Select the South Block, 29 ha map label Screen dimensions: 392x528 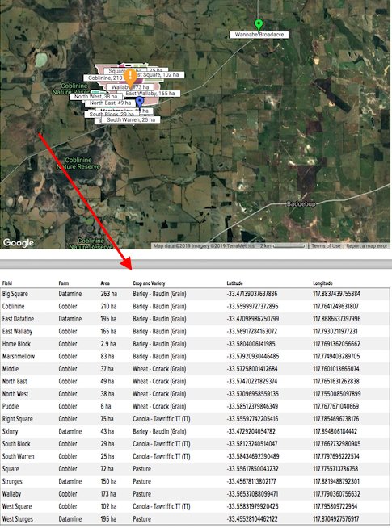click(x=112, y=114)
